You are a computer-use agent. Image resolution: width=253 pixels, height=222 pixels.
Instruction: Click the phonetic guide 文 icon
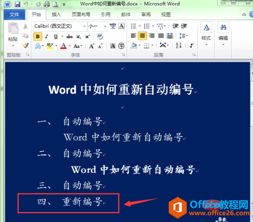[x=113, y=26]
